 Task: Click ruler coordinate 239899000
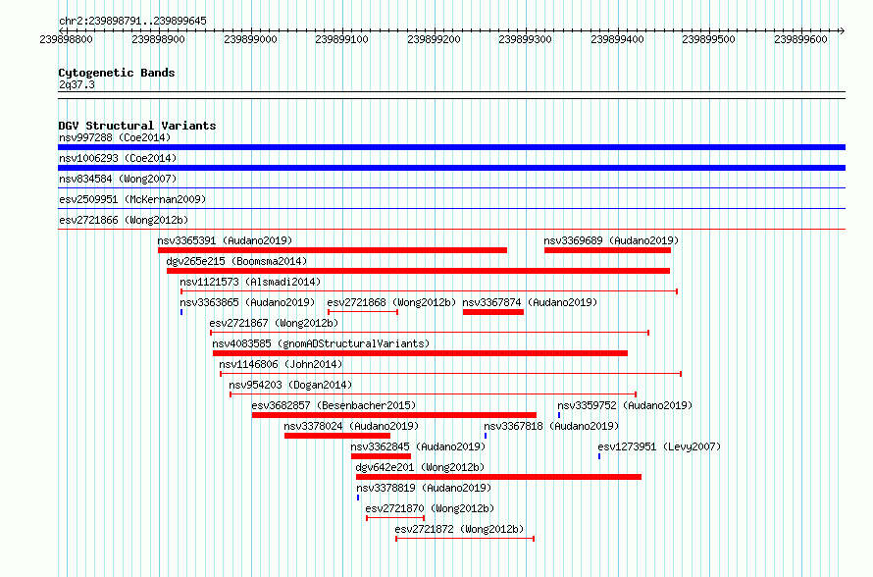tap(250, 39)
